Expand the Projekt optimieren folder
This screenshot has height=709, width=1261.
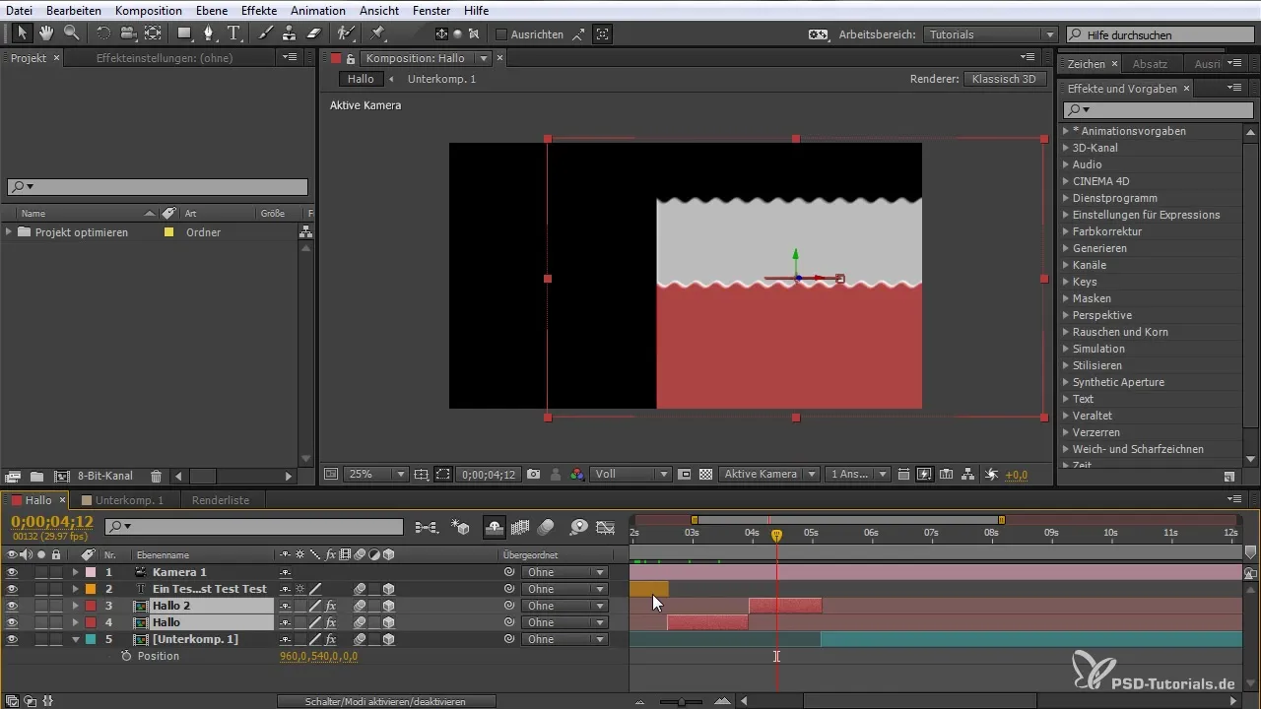coord(9,232)
